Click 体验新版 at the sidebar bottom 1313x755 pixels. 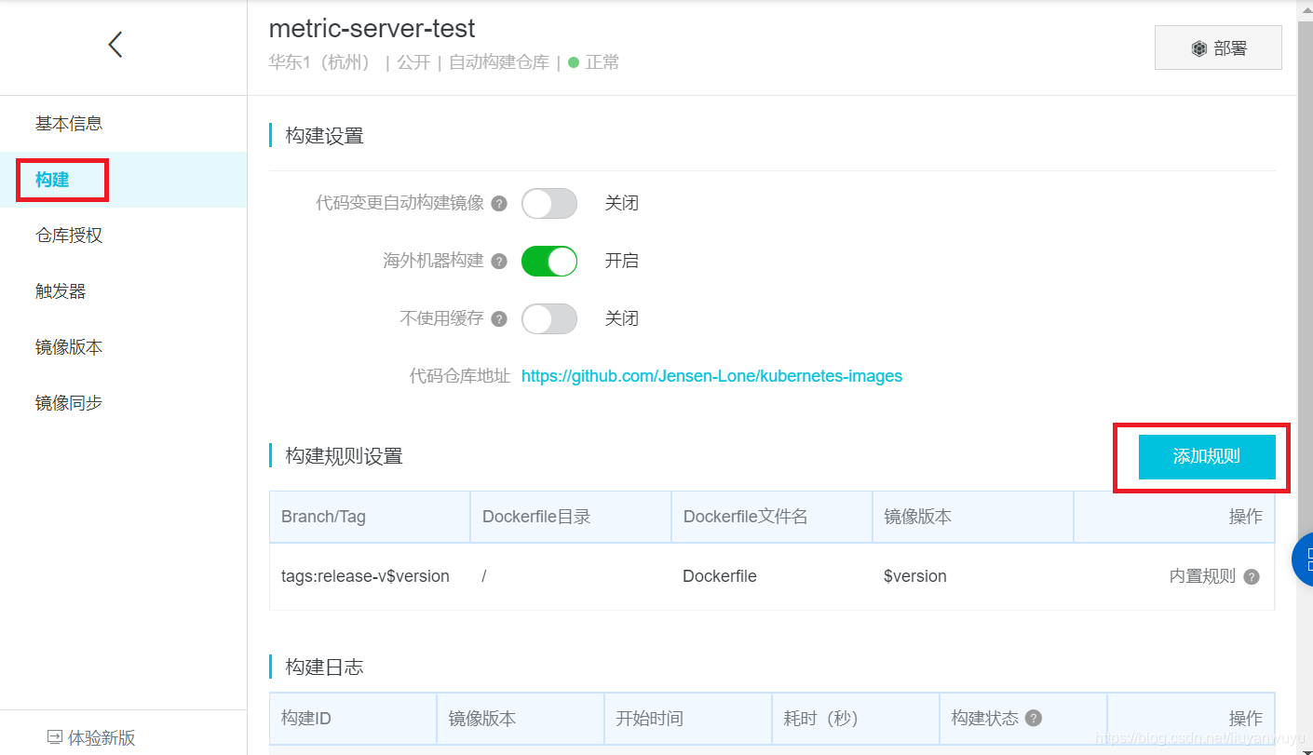(x=91, y=737)
